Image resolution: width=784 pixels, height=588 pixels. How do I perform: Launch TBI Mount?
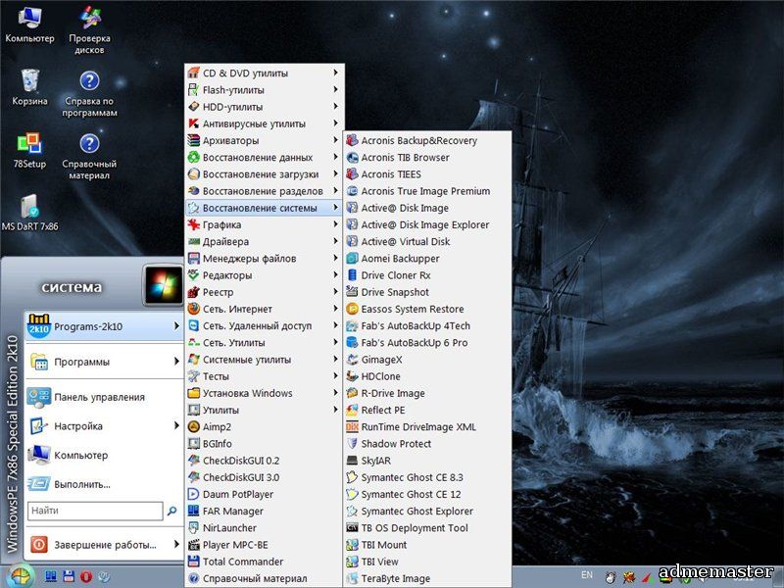click(427, 545)
